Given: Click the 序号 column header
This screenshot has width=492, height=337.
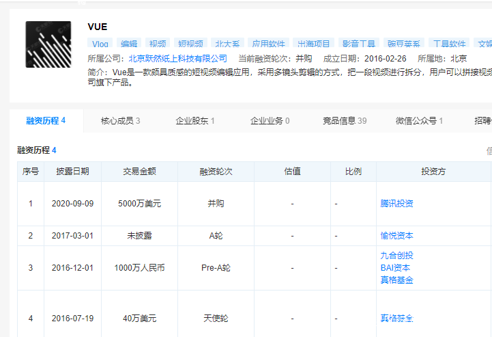Looking at the screenshot, I should tap(31, 172).
